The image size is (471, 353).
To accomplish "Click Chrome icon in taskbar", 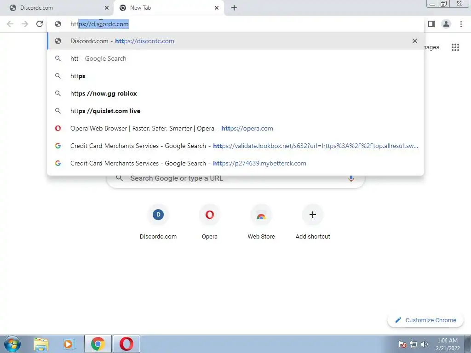I will point(98,344).
